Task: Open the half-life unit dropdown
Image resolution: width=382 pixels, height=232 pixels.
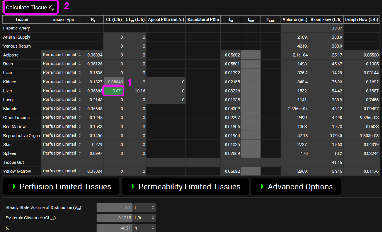Action: [x=145, y=228]
